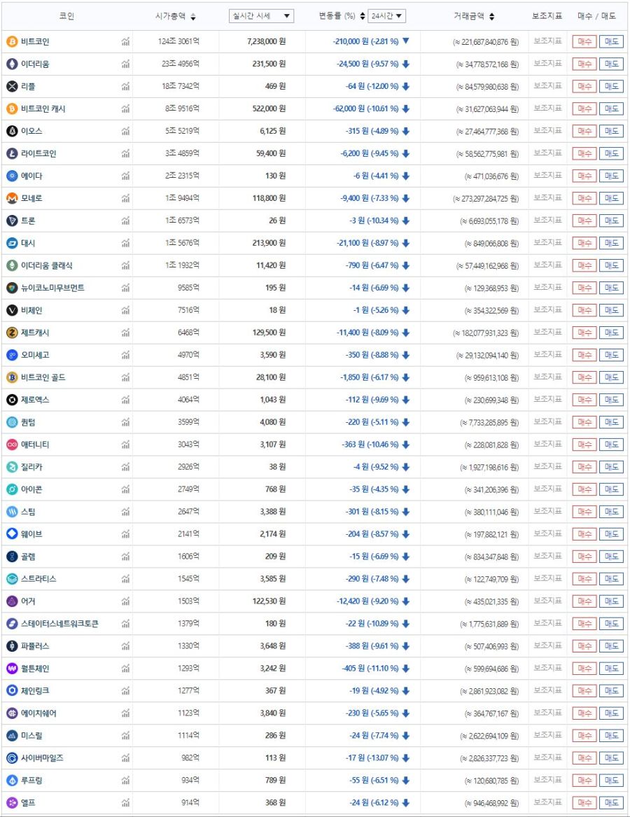This screenshot has width=630, height=817.
Task: Open 보조지표 for 제트캐시
Action: tap(547, 332)
